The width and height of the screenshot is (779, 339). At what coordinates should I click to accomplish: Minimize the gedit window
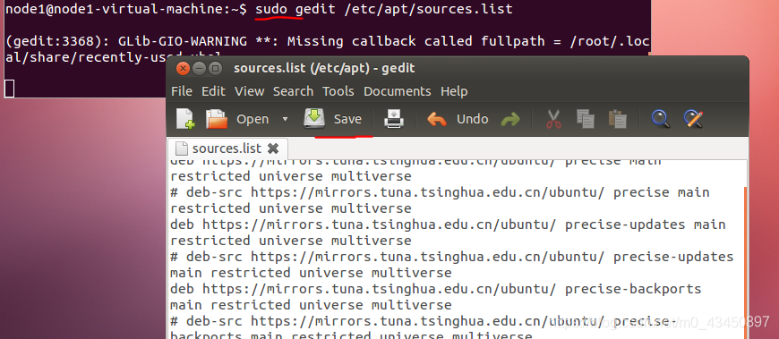tap(199, 69)
